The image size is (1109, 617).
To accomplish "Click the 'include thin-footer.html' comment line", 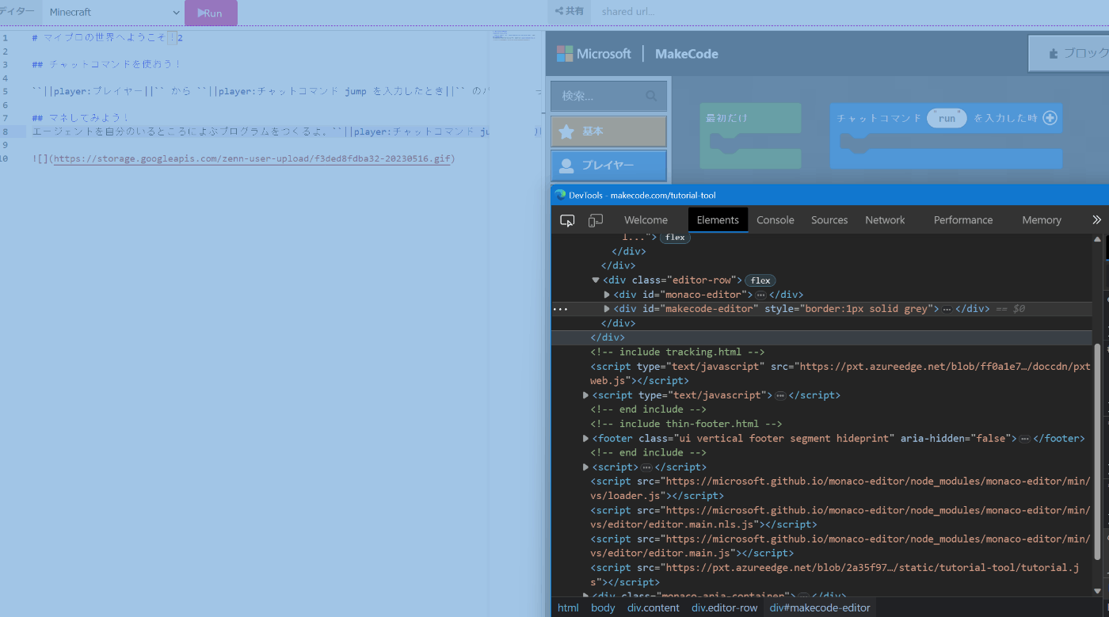I will [x=686, y=424].
